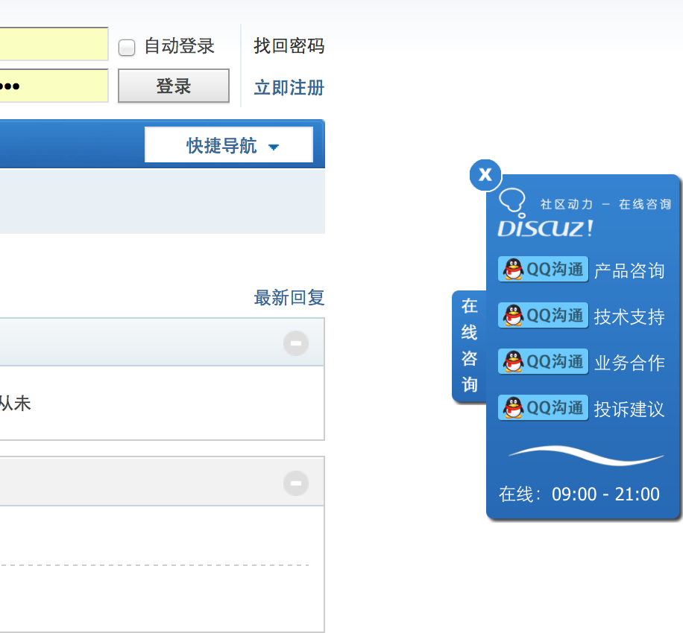Viewport: 683px width, 633px height.
Task: Open the 立即注册 registration link
Action: [289, 87]
